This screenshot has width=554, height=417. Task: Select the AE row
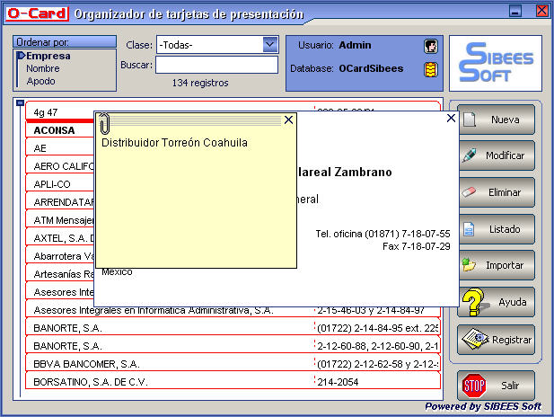(60, 148)
